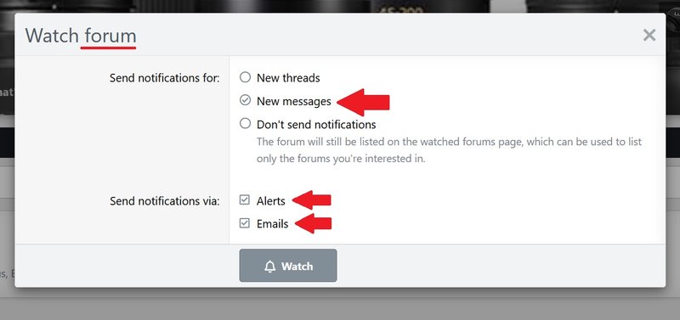Toggle the Alerts checkbox

[x=245, y=200]
